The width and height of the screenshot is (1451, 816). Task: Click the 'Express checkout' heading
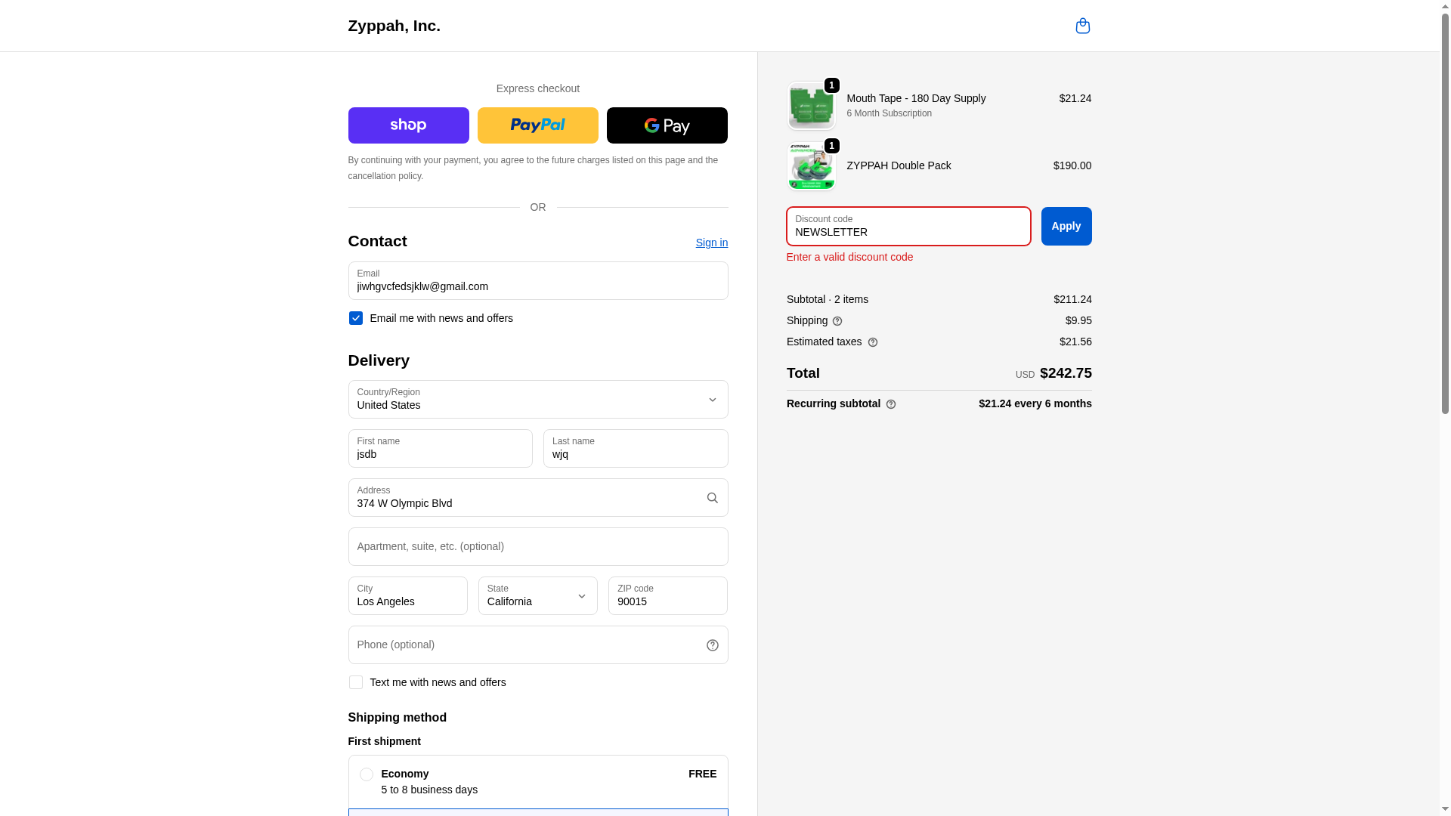coord(537,88)
